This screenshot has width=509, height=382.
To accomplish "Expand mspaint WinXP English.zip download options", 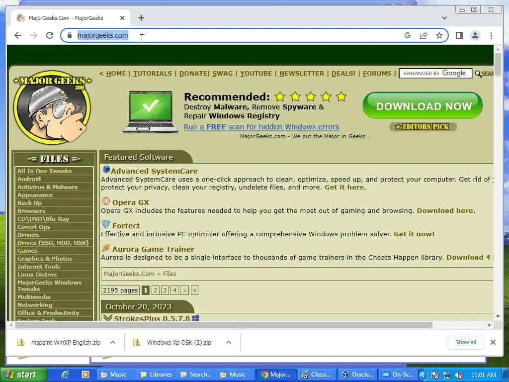I will (113, 342).
